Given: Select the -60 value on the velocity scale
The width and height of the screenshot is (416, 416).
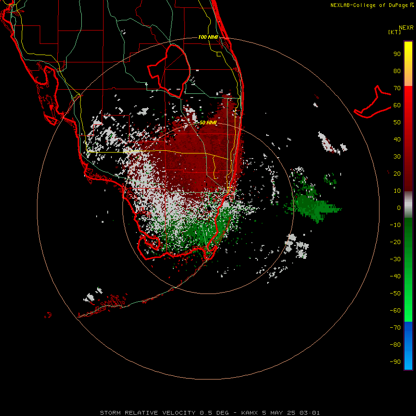Looking at the screenshot, I should tap(395, 311).
